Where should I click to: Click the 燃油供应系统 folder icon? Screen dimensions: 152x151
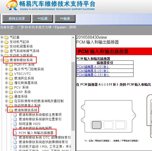click(x=11, y=78)
